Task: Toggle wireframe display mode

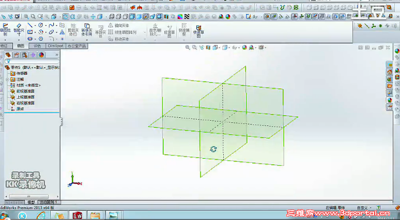Action: [x=112, y=17]
